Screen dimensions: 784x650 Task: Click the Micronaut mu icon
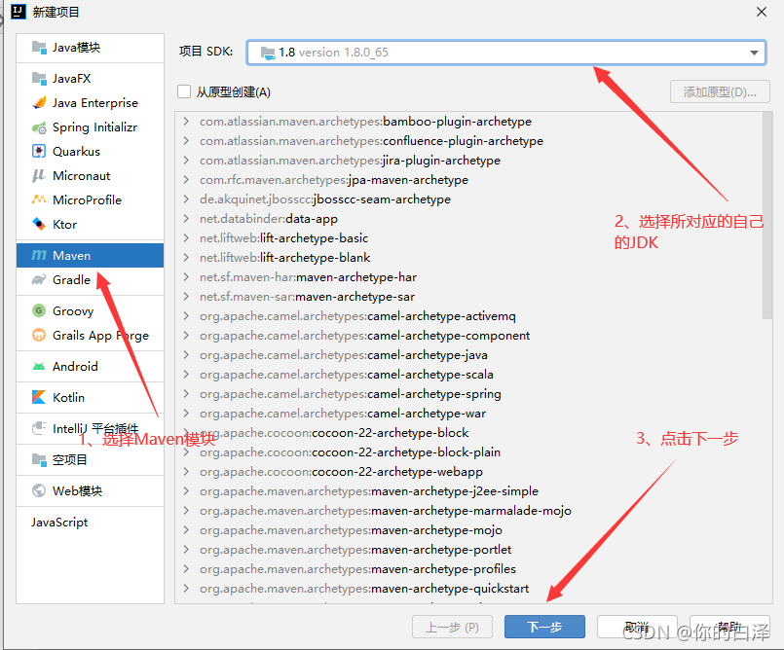coord(39,175)
